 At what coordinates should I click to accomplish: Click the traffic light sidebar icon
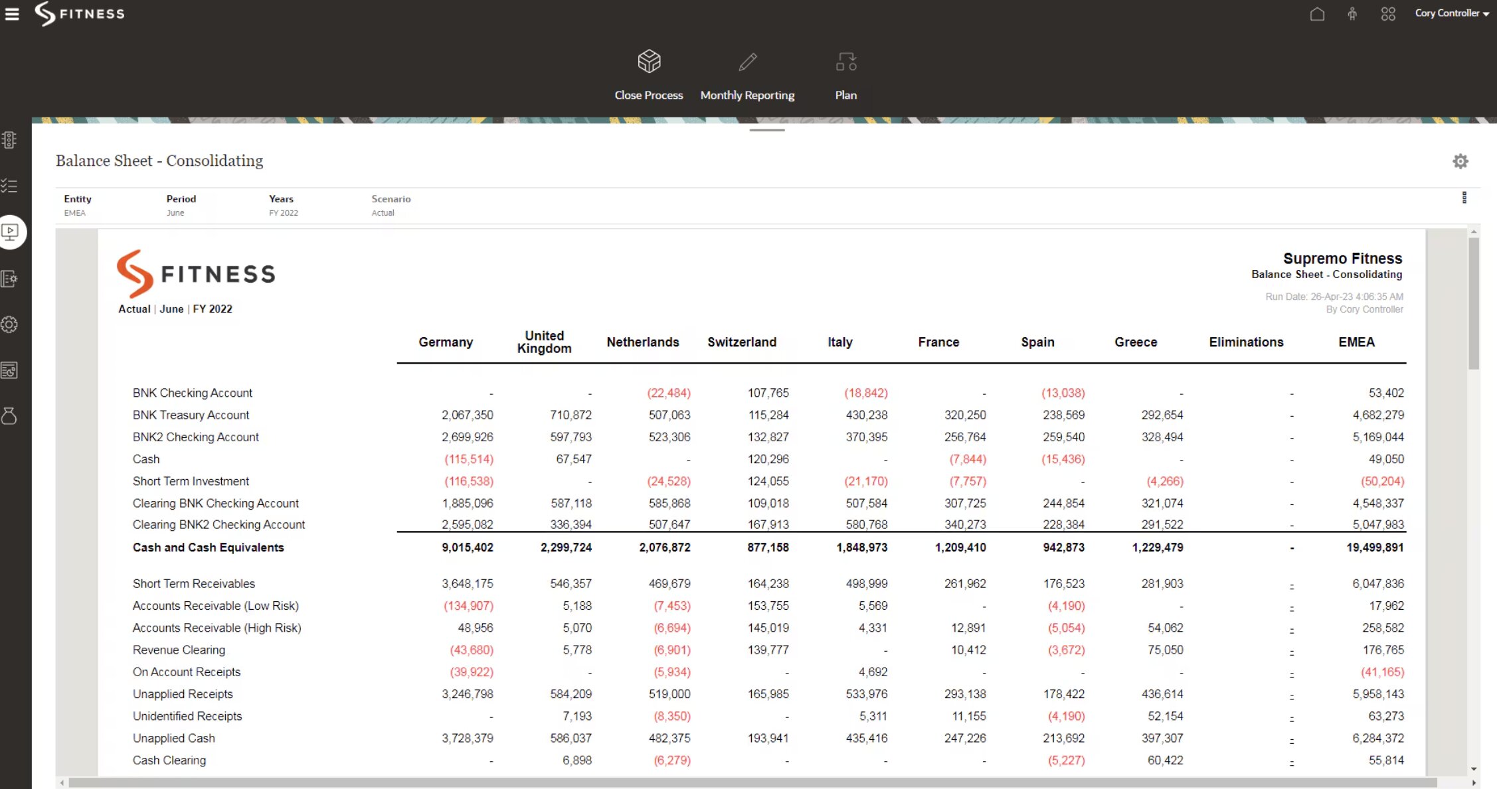coord(9,140)
